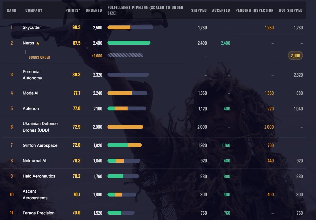The height and width of the screenshot is (220, 316).
Task: Click Nokturnal AI's pipeline bar
Action: click(124, 161)
